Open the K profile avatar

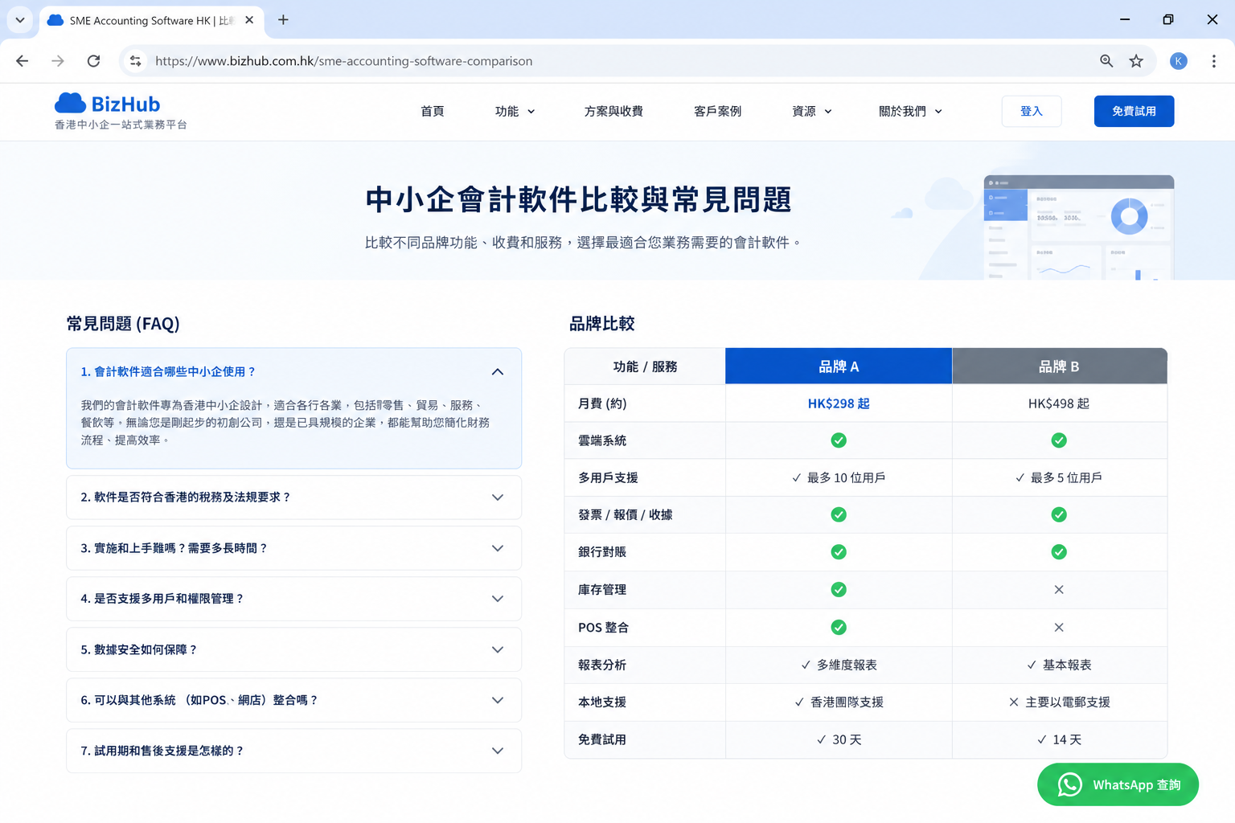tap(1179, 61)
